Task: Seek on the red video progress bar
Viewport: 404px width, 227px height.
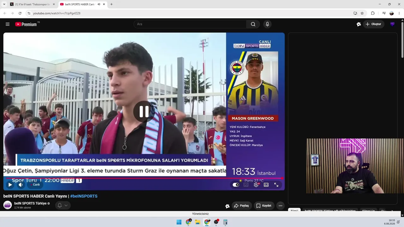Action: click(x=144, y=178)
